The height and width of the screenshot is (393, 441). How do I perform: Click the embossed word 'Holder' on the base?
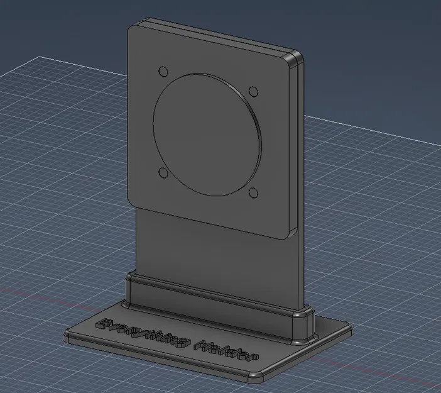[x=226, y=351]
